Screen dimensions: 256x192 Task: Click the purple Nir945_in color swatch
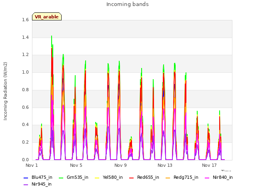point(26,185)
